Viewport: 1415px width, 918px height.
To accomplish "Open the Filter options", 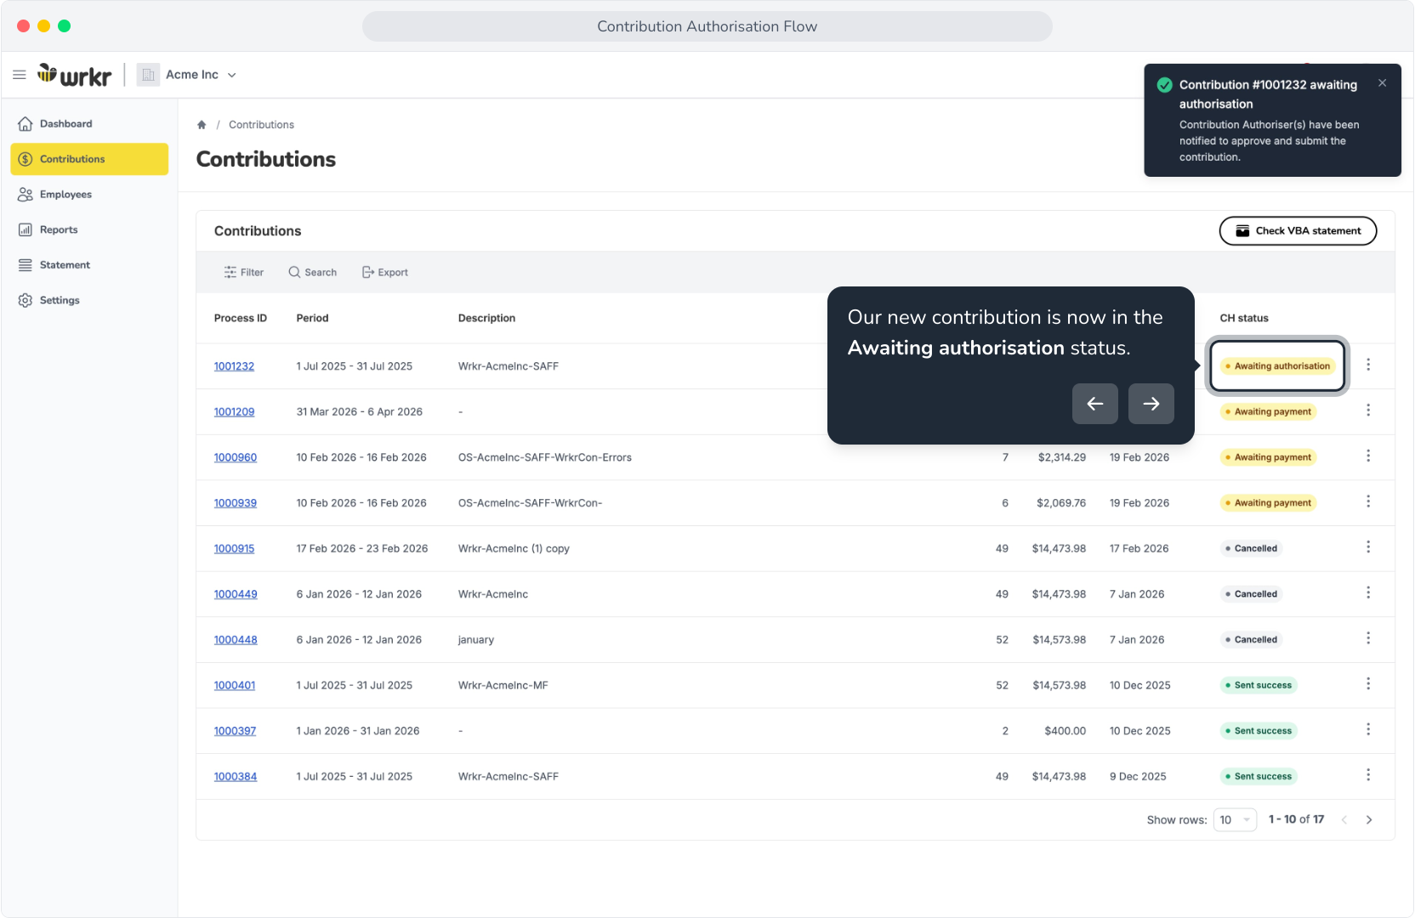I will click(243, 272).
